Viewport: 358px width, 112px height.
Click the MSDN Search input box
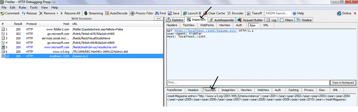278,13
